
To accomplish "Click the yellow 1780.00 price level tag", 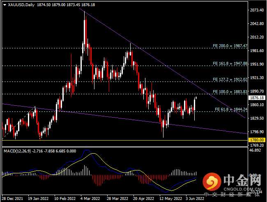I will (x=257, y=140).
